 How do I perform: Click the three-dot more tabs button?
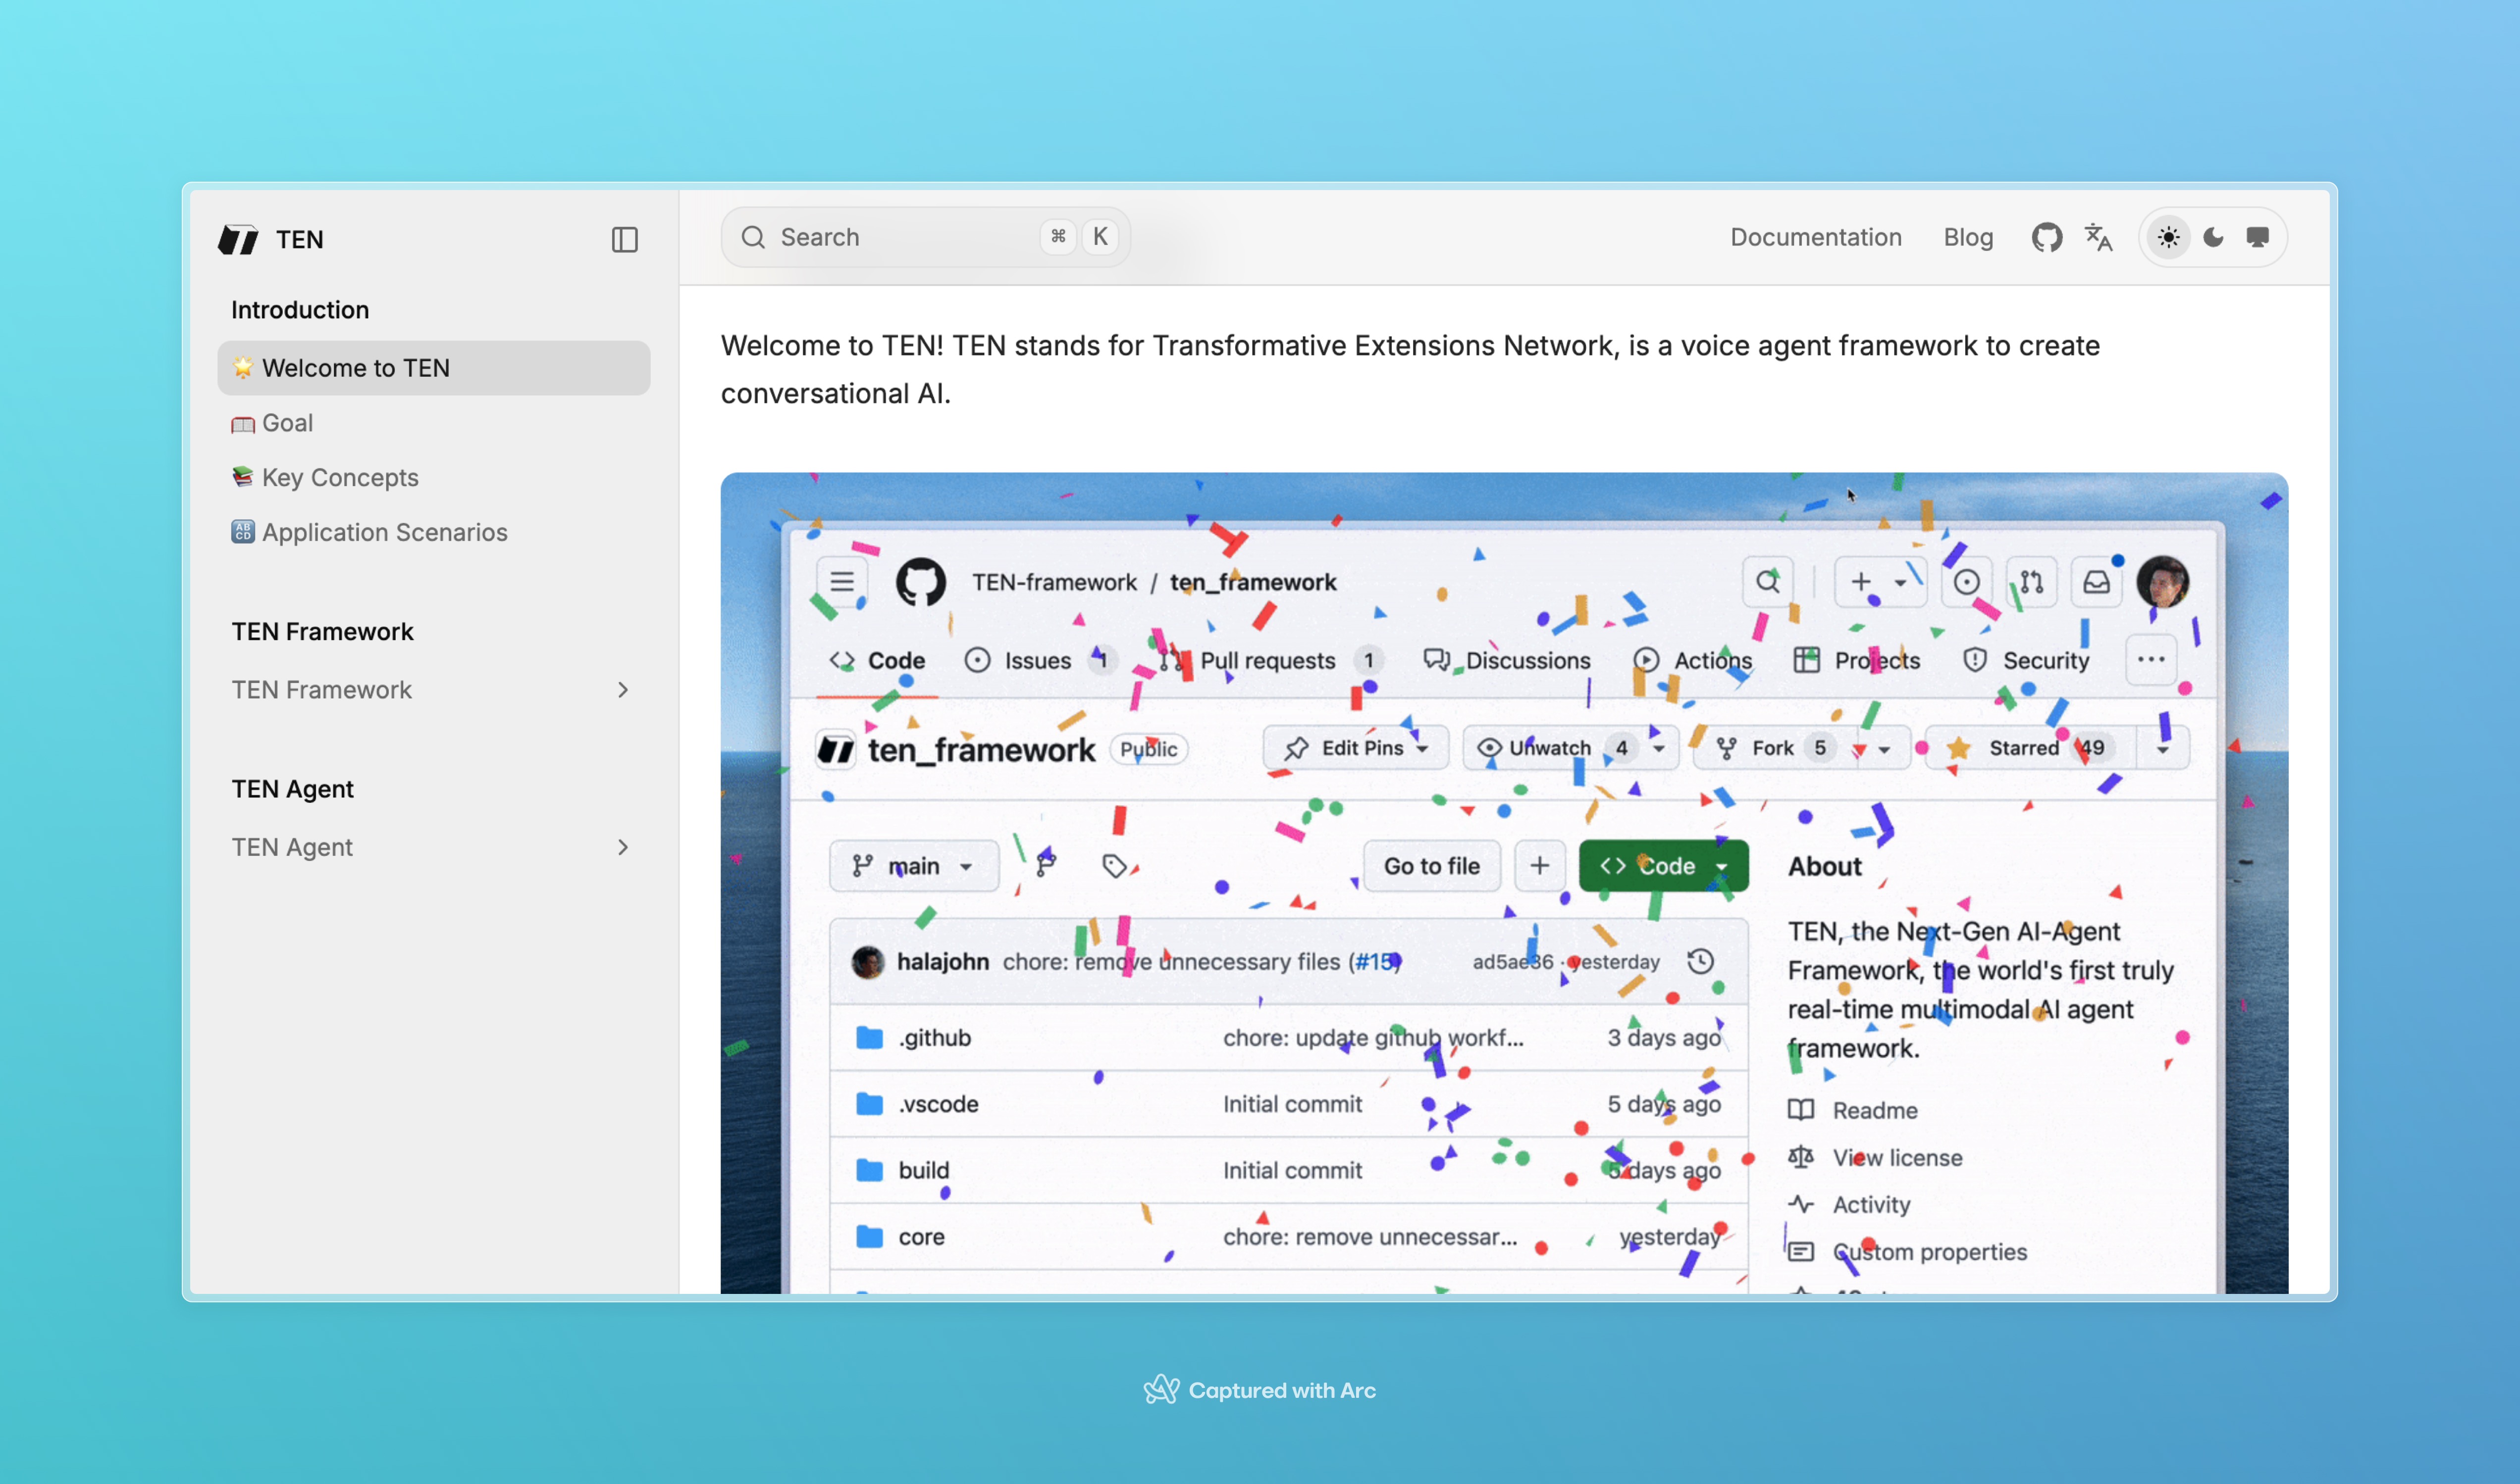pyautogui.click(x=2150, y=660)
